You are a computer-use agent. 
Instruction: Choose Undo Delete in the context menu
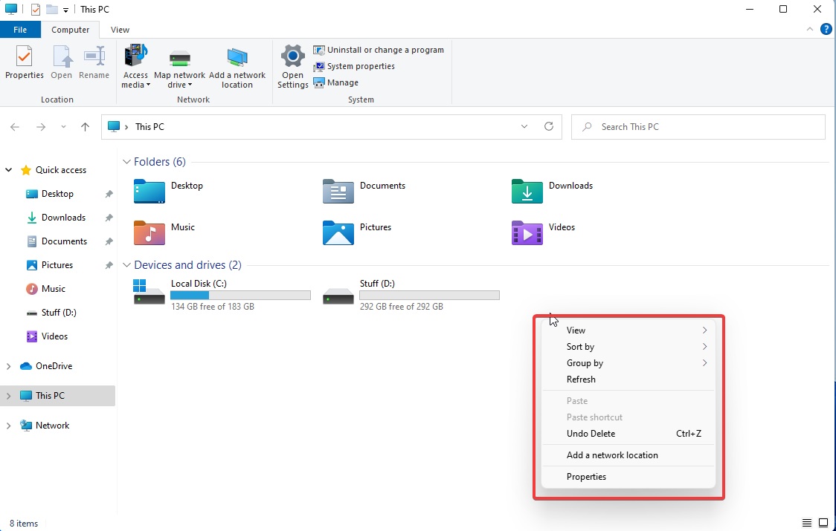[x=628, y=434]
